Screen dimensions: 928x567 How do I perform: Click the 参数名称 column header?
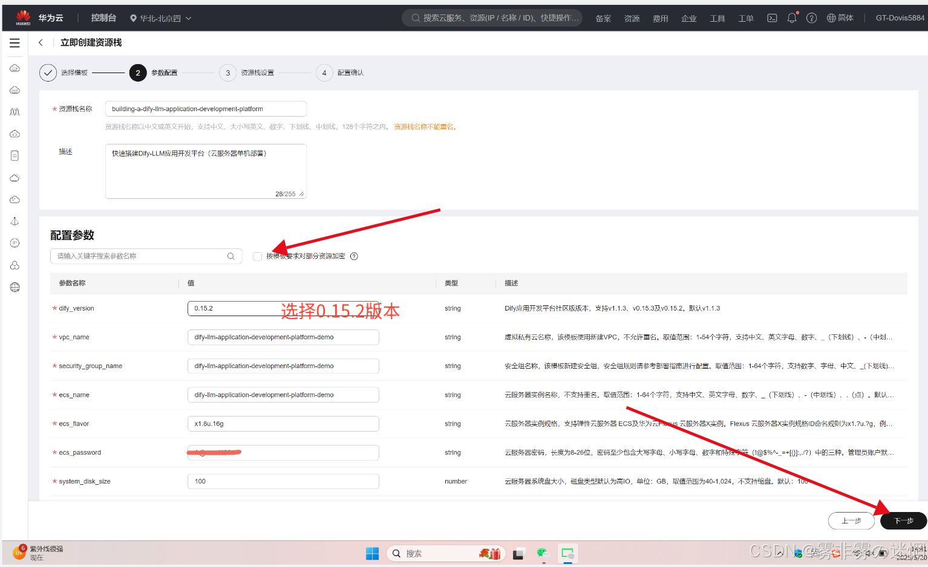coord(72,283)
